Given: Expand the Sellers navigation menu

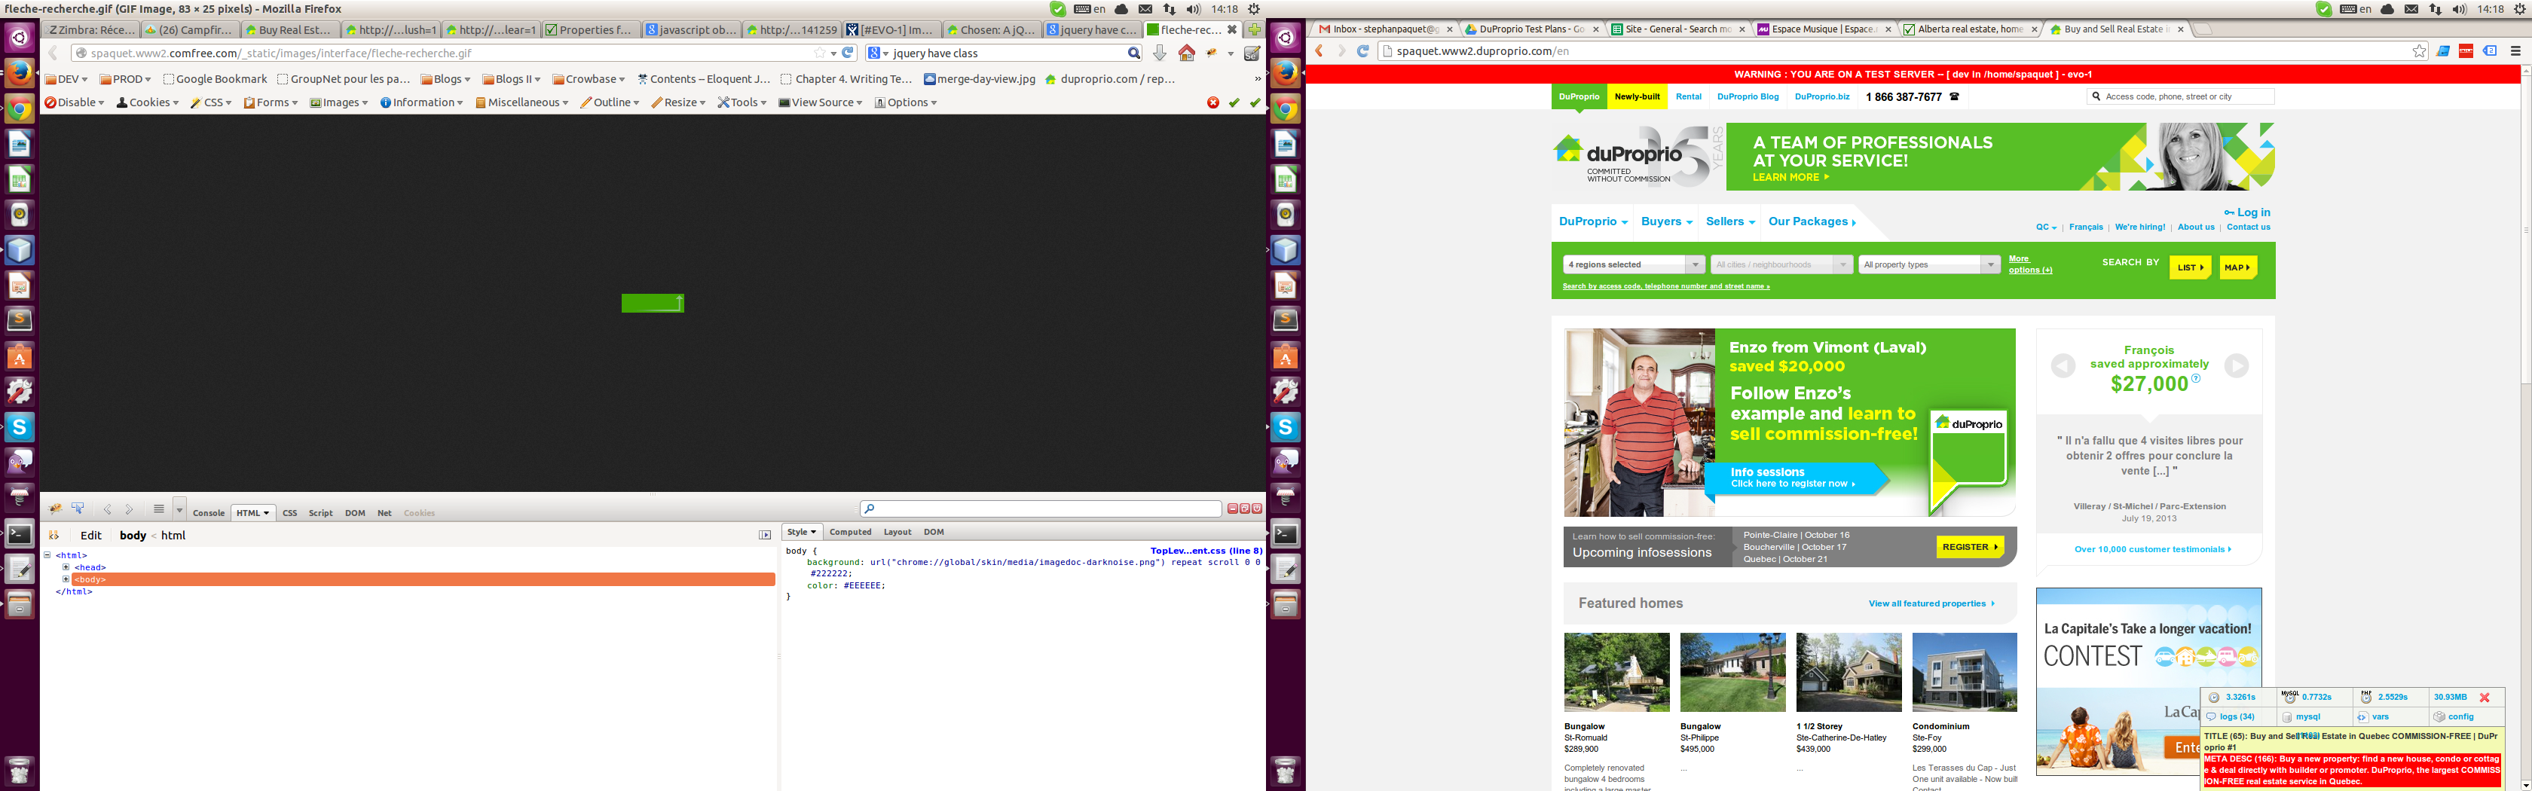Looking at the screenshot, I should 1730,222.
